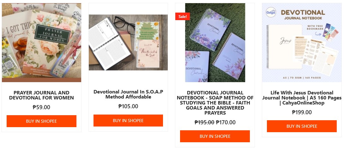Click the Cahya logo on journal image
Screen dimensions: 344x152
[271, 12]
